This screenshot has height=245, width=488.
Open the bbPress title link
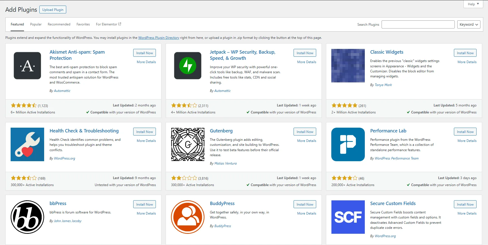pyautogui.click(x=58, y=203)
